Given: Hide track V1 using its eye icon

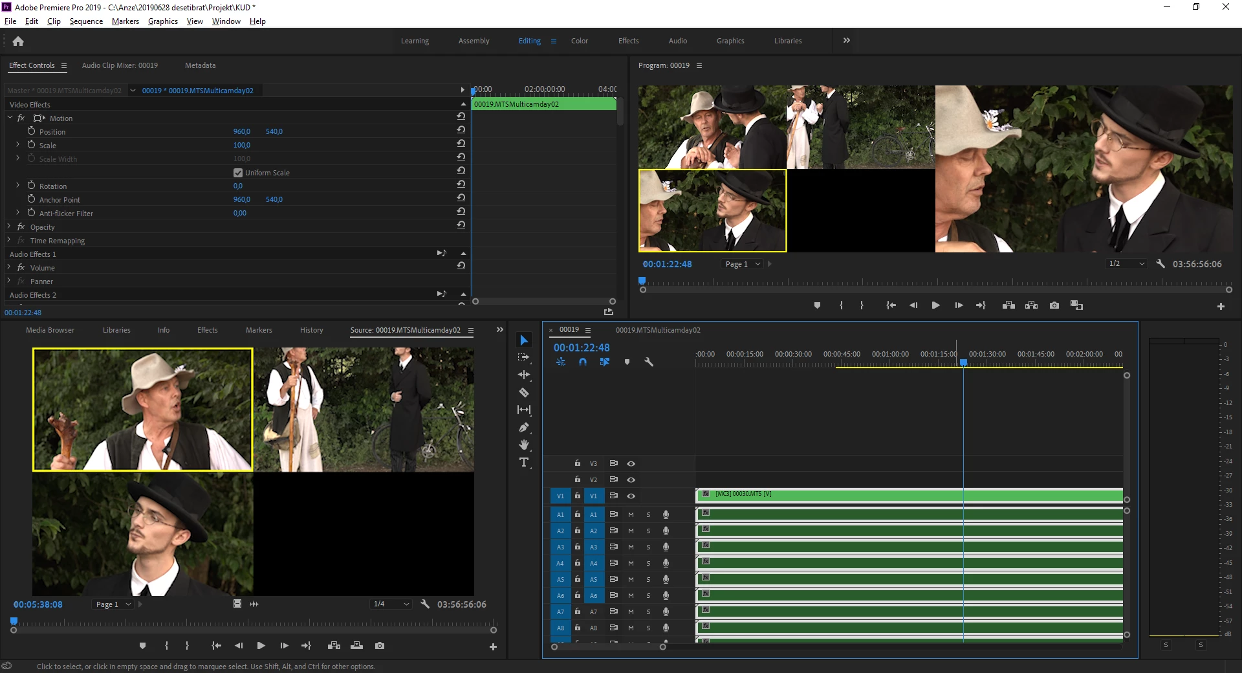Looking at the screenshot, I should tap(631, 496).
